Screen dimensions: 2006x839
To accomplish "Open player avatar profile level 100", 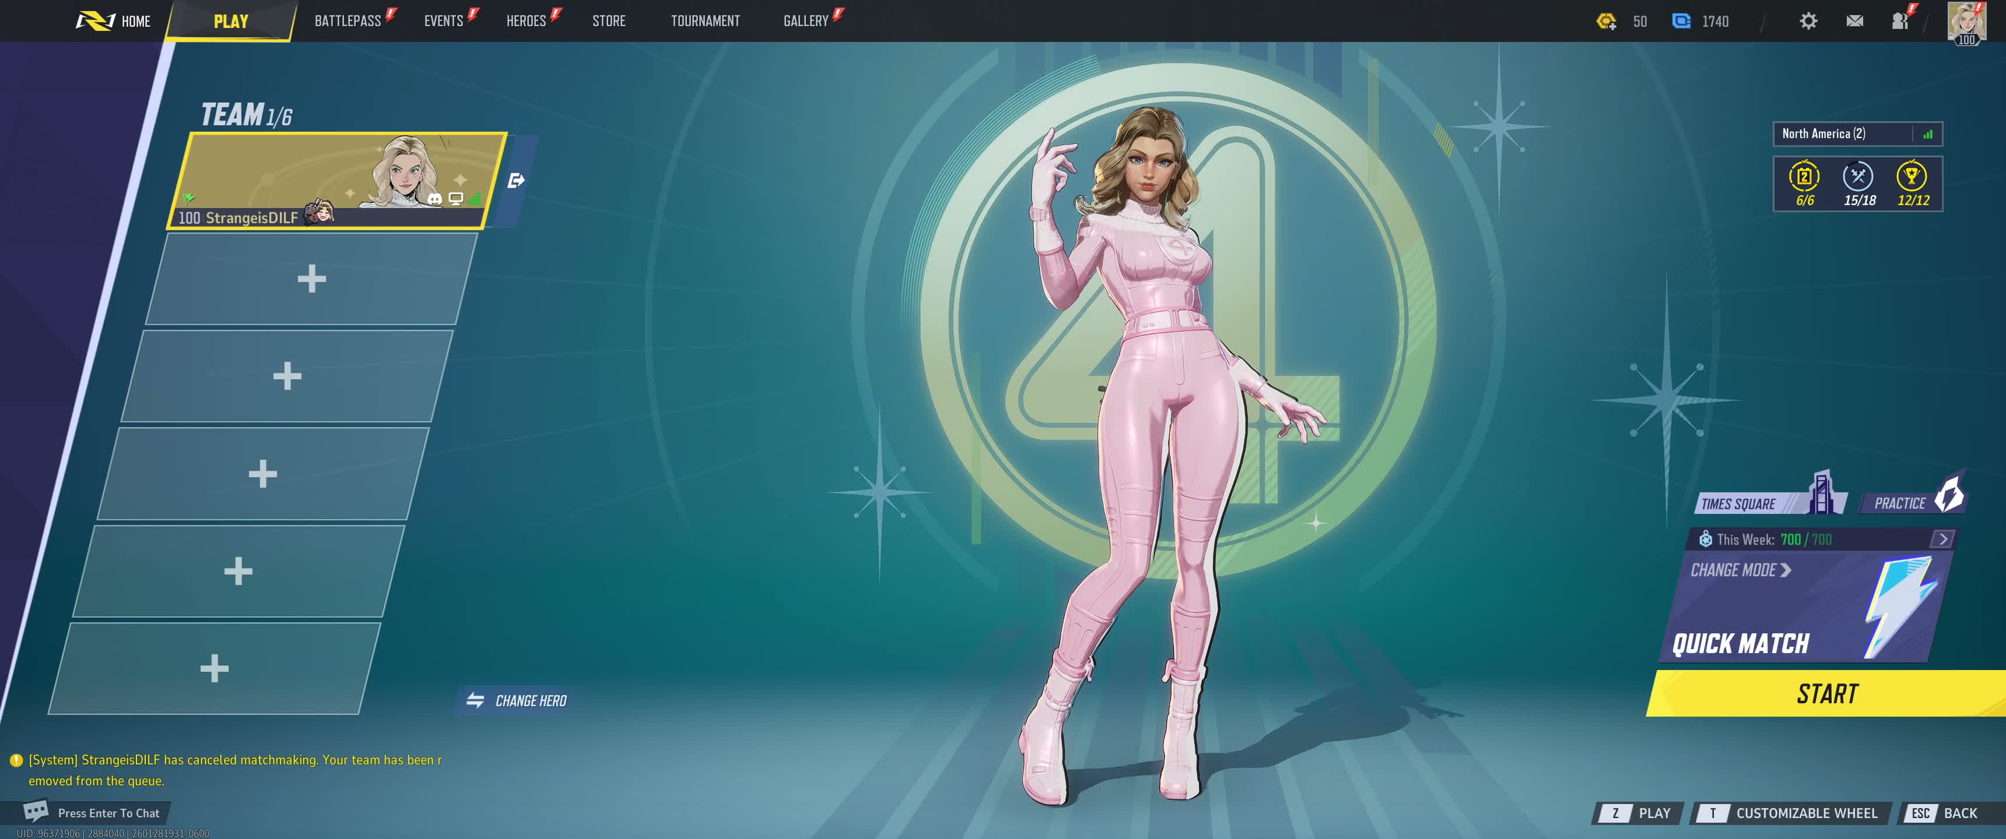I will pos(1966,21).
